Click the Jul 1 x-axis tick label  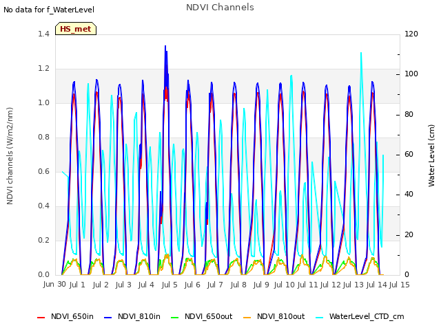click(77, 285)
